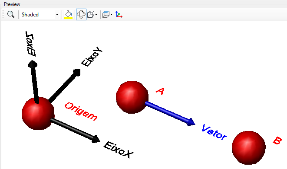The height and width of the screenshot is (169, 287).
Task: Select the red sphere labeled A
Action: coord(132,97)
